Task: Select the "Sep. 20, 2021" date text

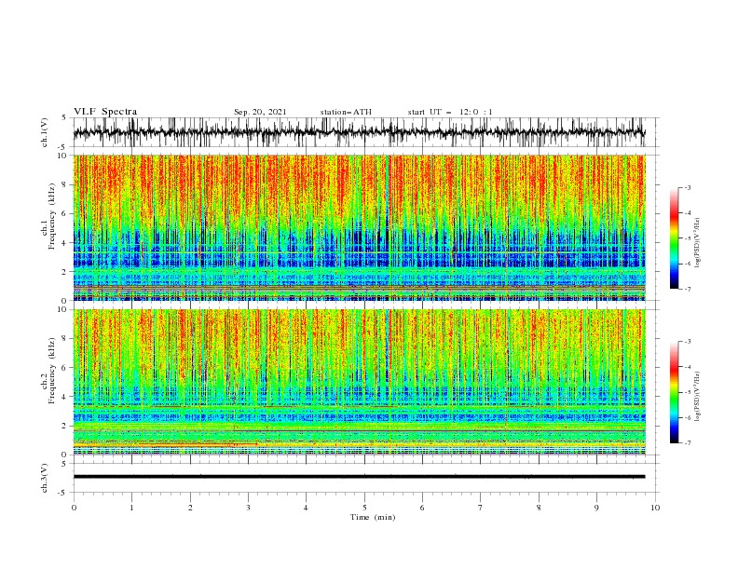Action: coord(260,112)
